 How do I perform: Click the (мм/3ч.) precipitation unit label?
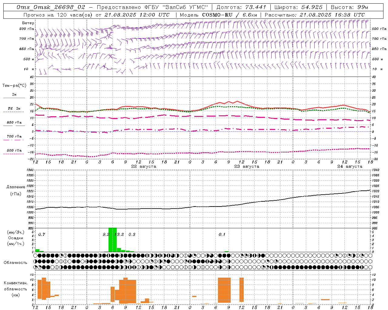pos(16,232)
